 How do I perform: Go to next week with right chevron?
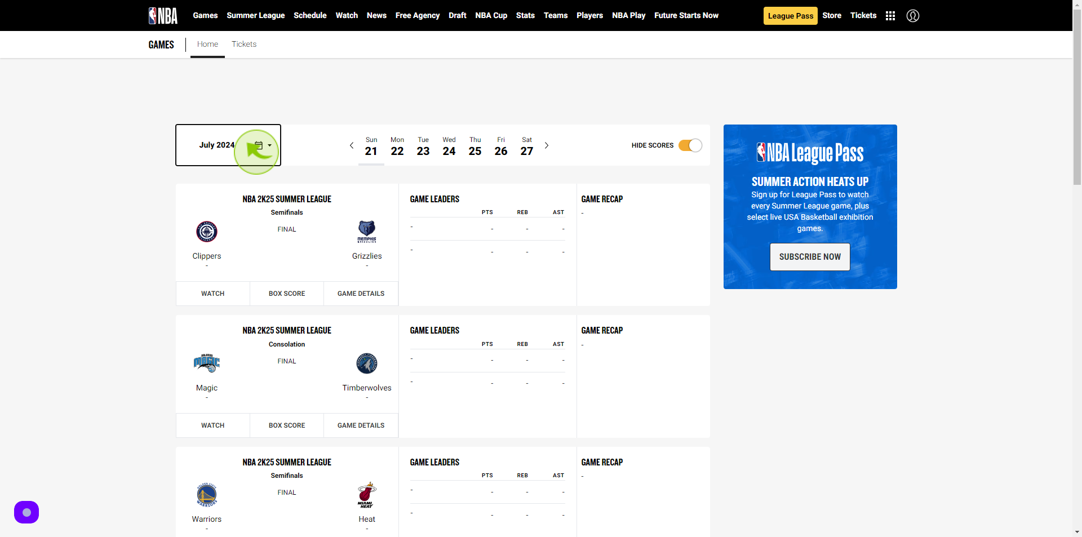[x=547, y=145]
